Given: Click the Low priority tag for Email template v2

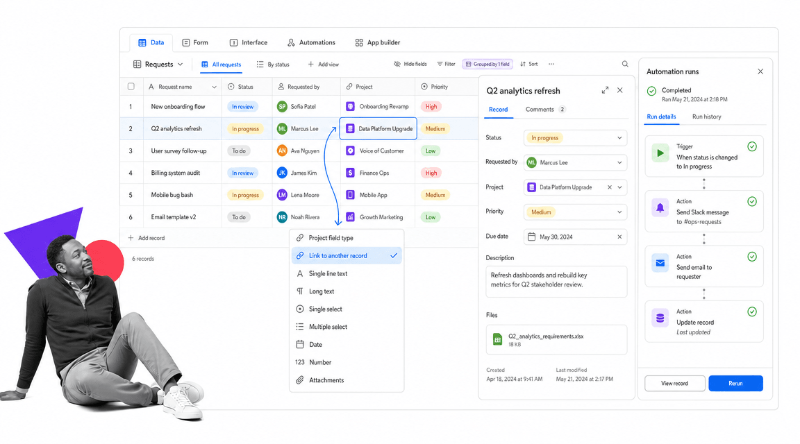Looking at the screenshot, I should tap(431, 217).
